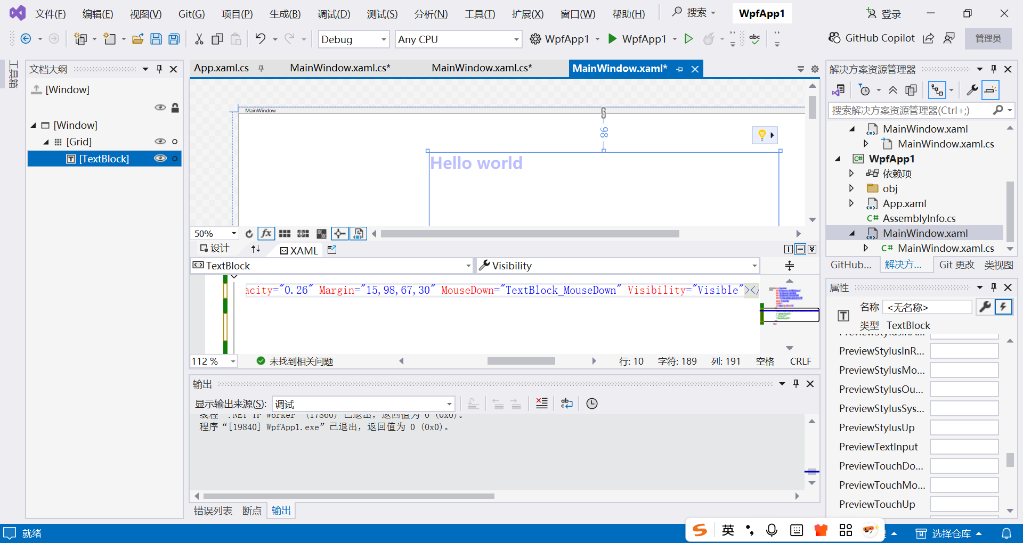
Task: Switch to the App.xaml.cs tab
Action: tap(222, 68)
